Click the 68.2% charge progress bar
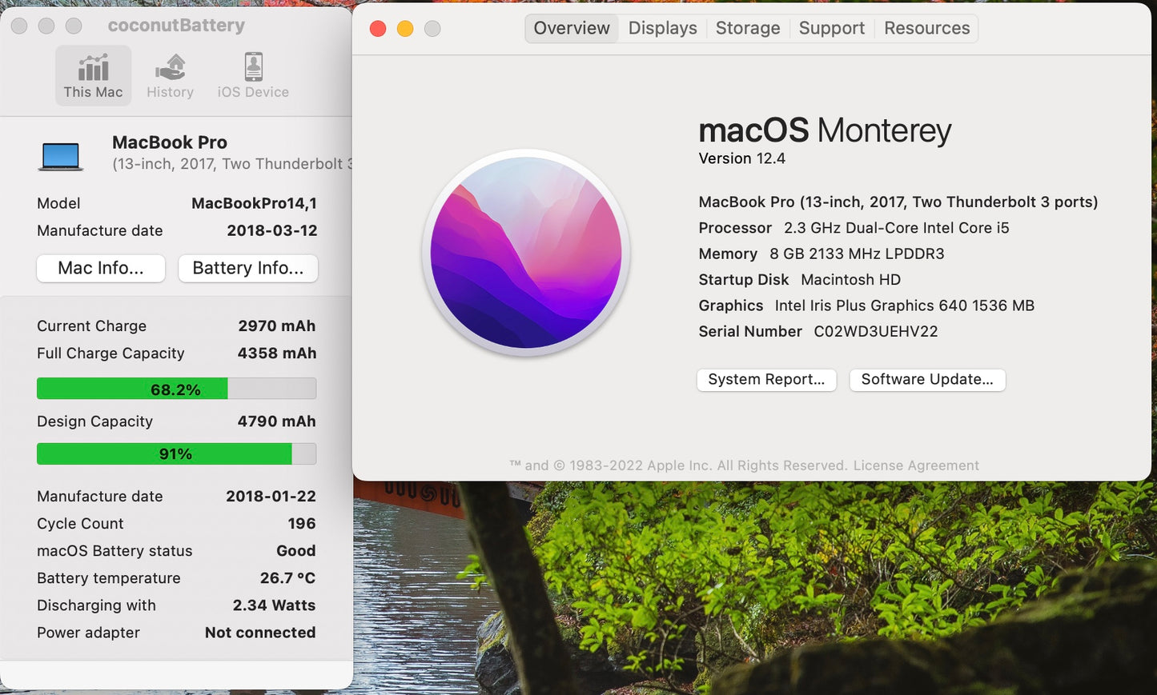This screenshot has height=695, width=1157. (176, 389)
